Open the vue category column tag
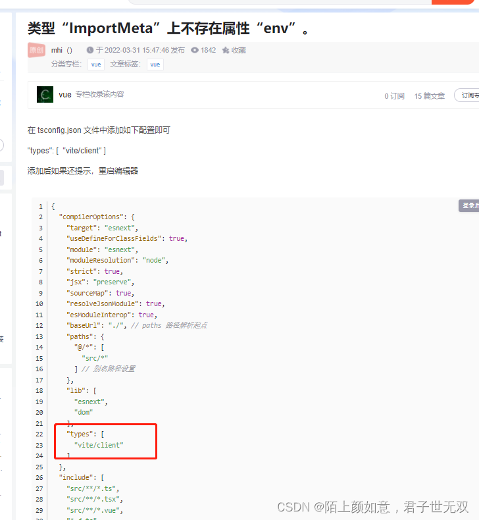479x520 pixels. [x=96, y=65]
